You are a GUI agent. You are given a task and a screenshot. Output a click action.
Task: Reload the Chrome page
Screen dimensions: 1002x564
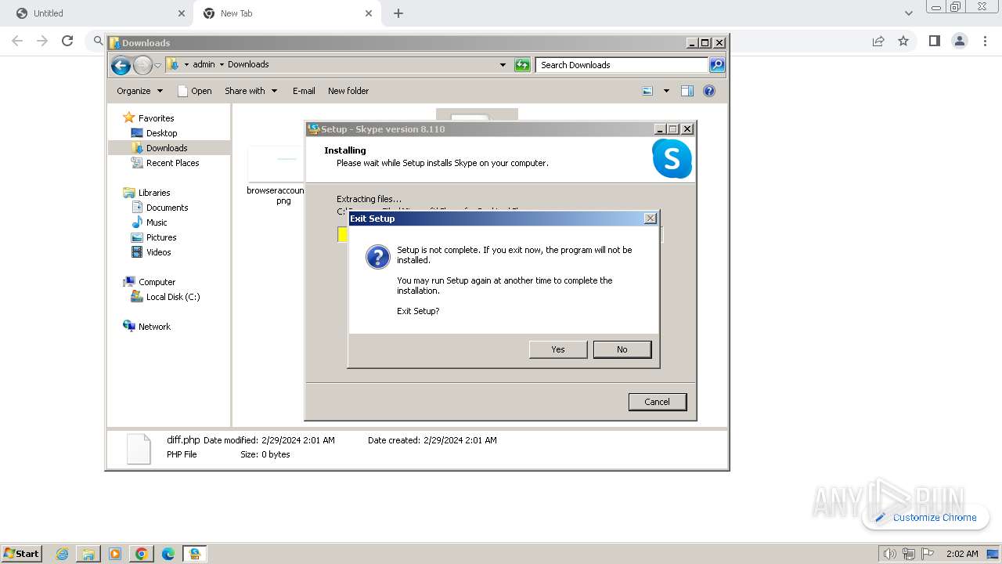[67, 41]
